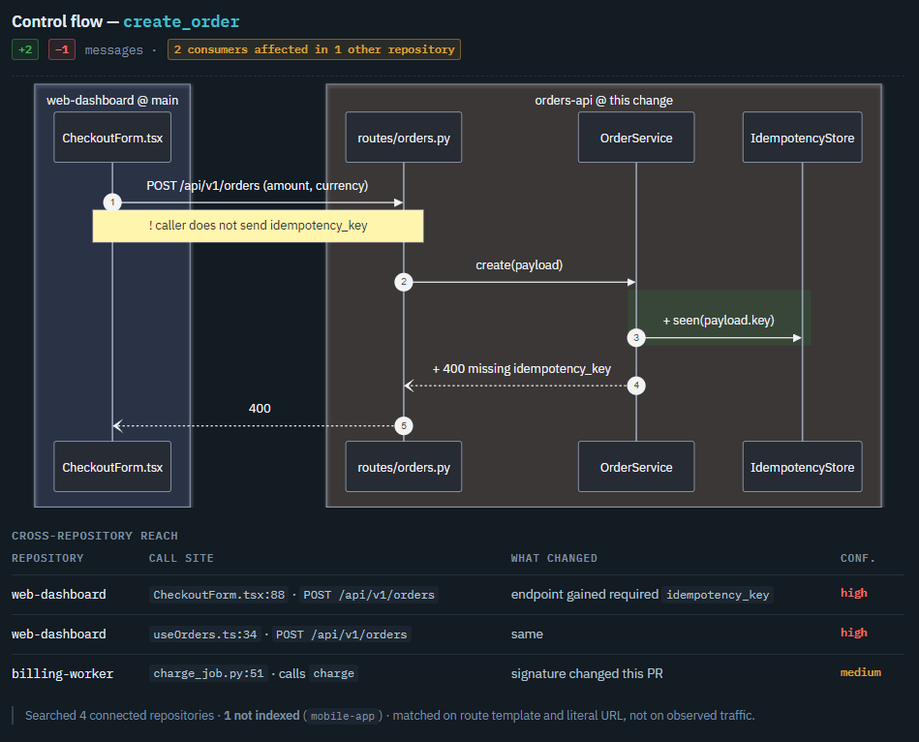Select the top routes/orders.py participant box
The image size is (919, 742).
pos(404,138)
